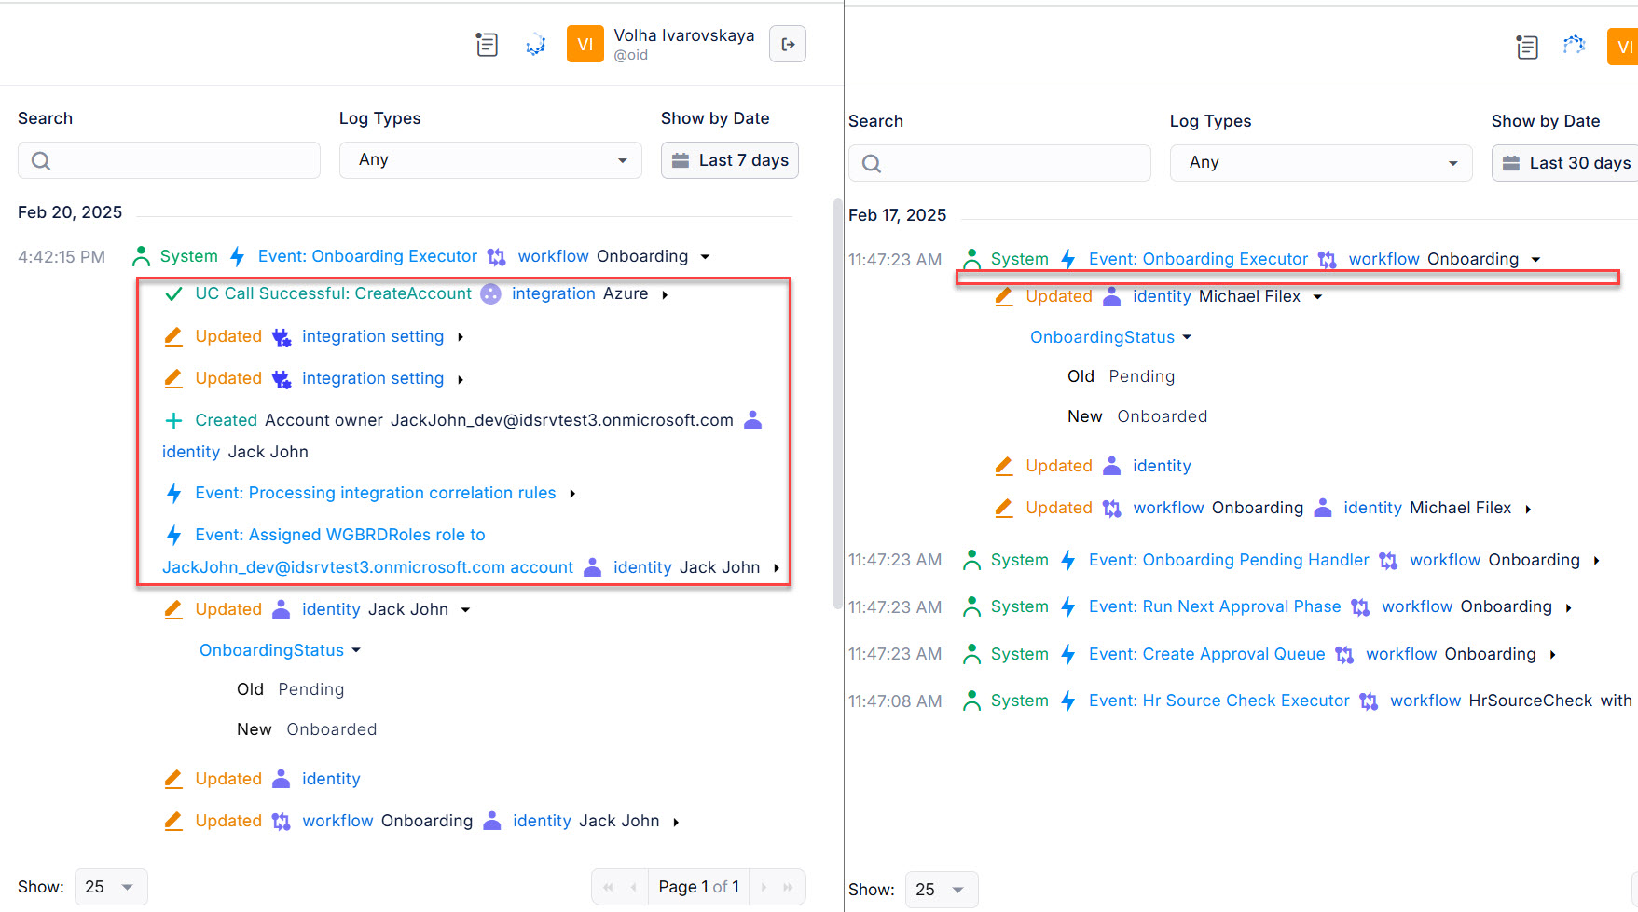Image resolution: width=1638 pixels, height=912 pixels.
Task: Open the network graph icon beside the VI avatar
Action: [536, 44]
